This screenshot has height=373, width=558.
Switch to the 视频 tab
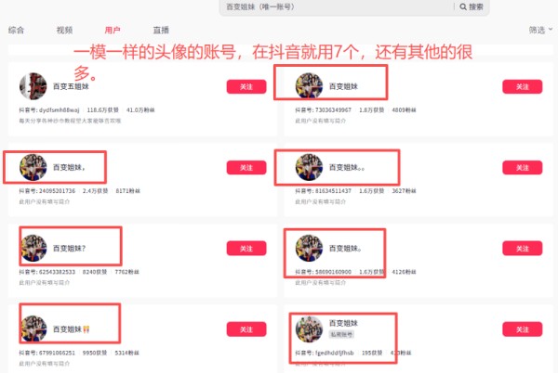coord(64,31)
